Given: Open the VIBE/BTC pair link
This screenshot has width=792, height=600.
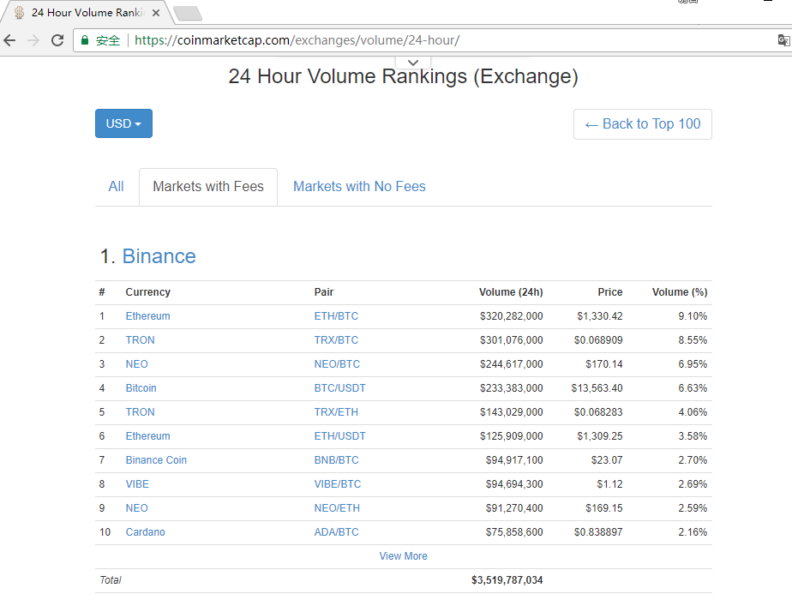Looking at the screenshot, I should coord(338,484).
